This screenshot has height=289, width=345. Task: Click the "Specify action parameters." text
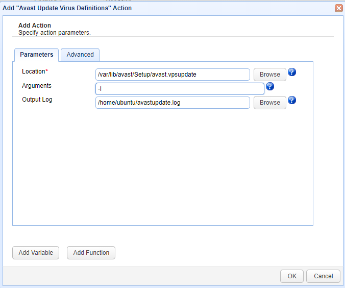coord(54,33)
